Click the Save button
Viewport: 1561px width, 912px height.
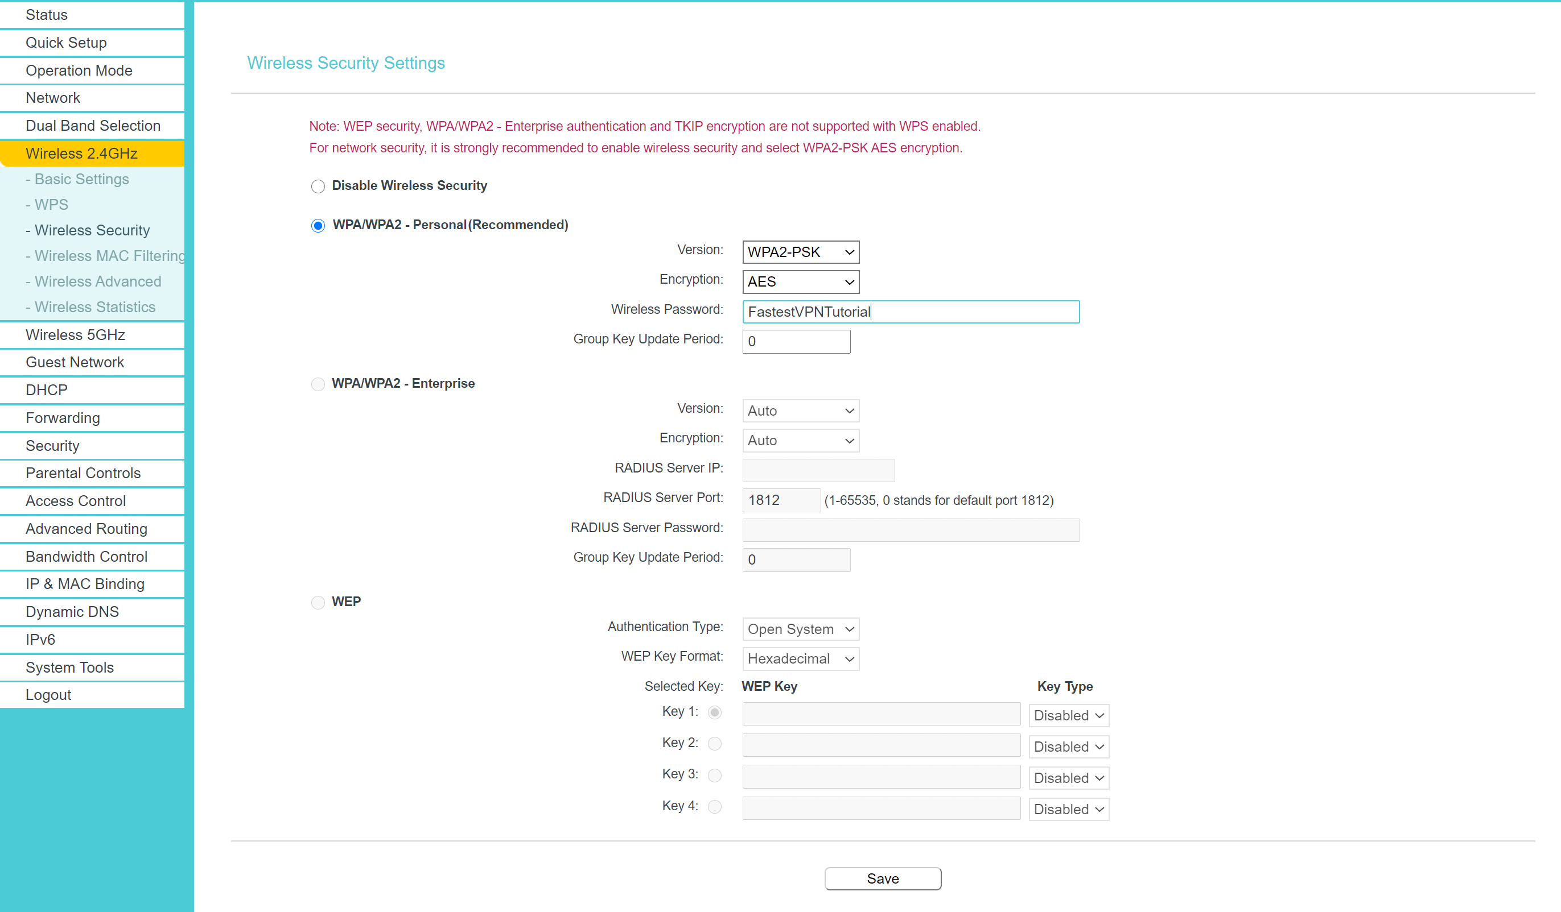882,878
